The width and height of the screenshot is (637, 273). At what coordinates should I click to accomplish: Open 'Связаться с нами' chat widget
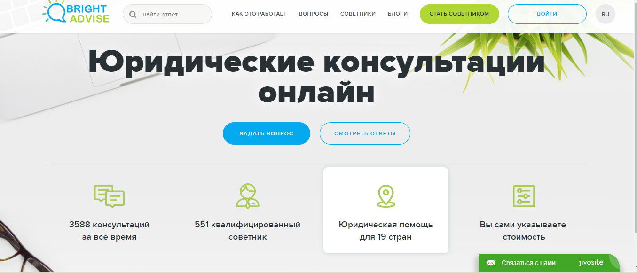549,263
